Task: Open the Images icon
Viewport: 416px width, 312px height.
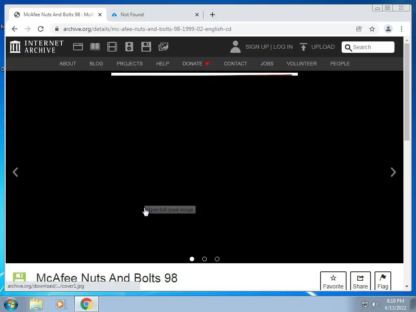Action: pyautogui.click(x=163, y=47)
